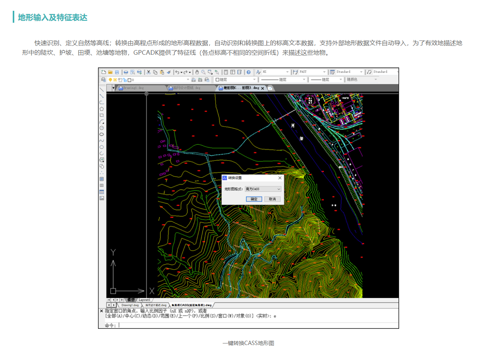Expand the layer name dropdown

[188, 80]
